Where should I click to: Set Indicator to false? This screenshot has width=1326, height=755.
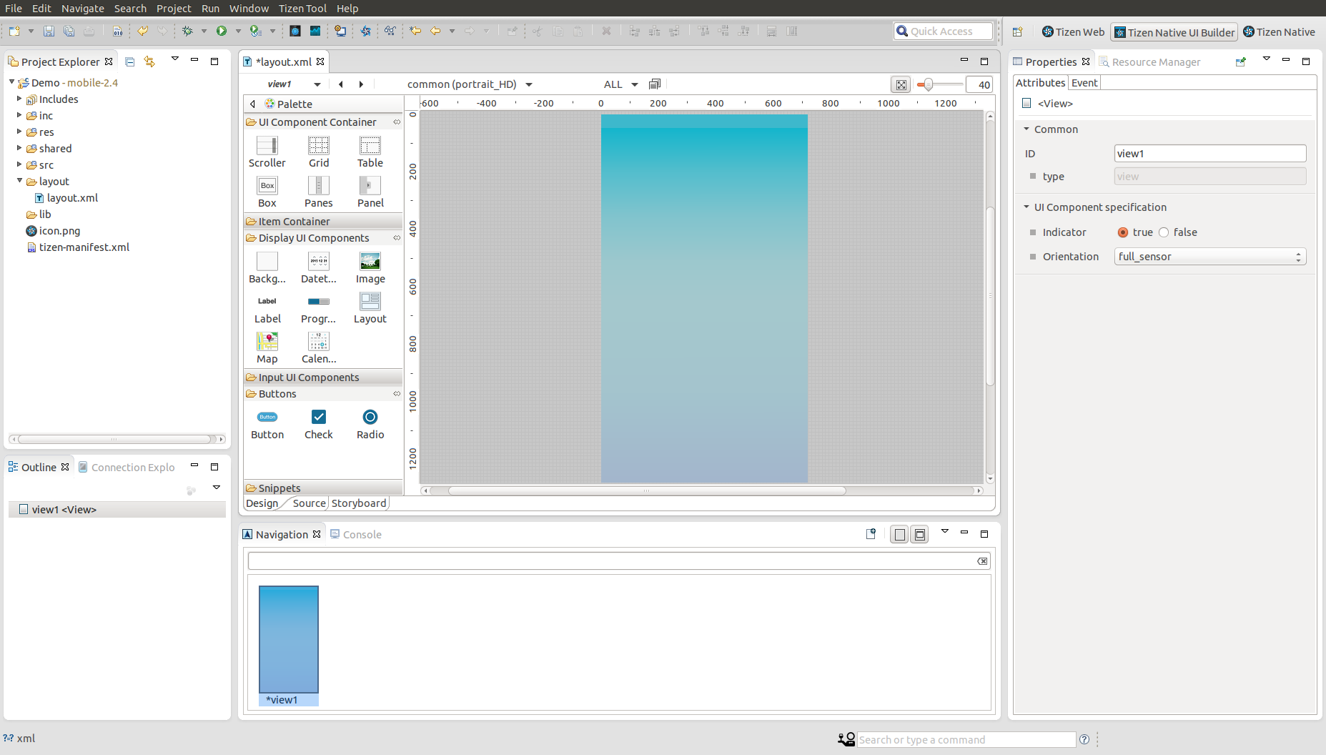pos(1164,232)
